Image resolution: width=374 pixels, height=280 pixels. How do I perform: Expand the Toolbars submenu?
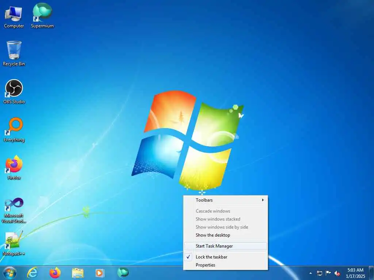click(x=225, y=200)
